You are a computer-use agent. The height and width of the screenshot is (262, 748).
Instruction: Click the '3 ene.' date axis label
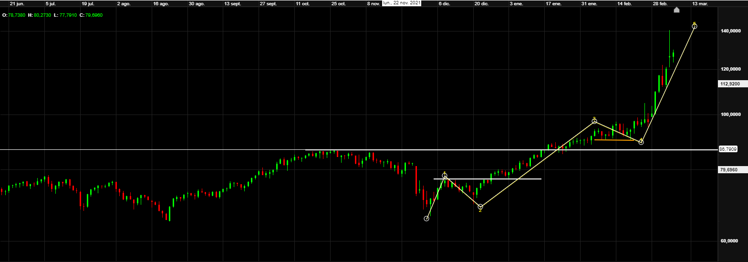pyautogui.click(x=517, y=3)
